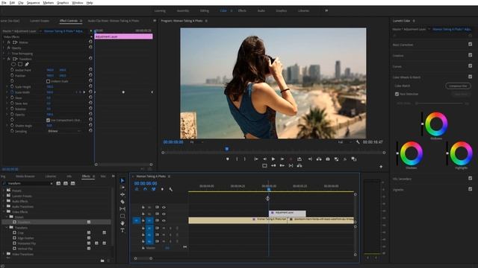Toggle linked selection in timeline
Screen dimensions: 478x268
[154, 189]
